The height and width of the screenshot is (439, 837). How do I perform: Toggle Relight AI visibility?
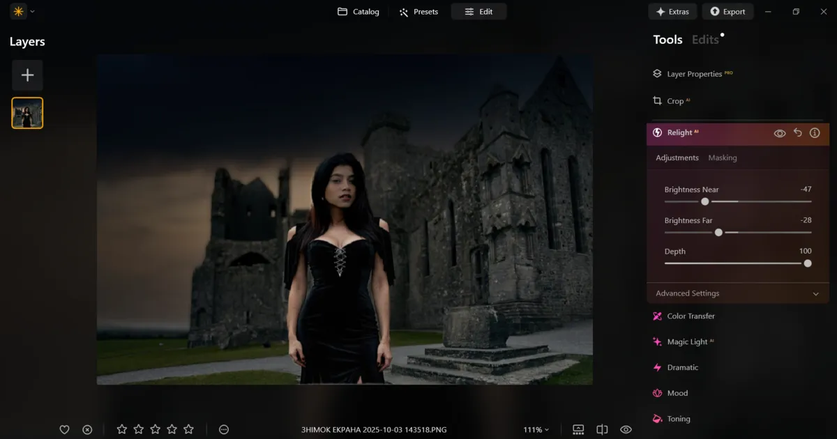click(780, 132)
